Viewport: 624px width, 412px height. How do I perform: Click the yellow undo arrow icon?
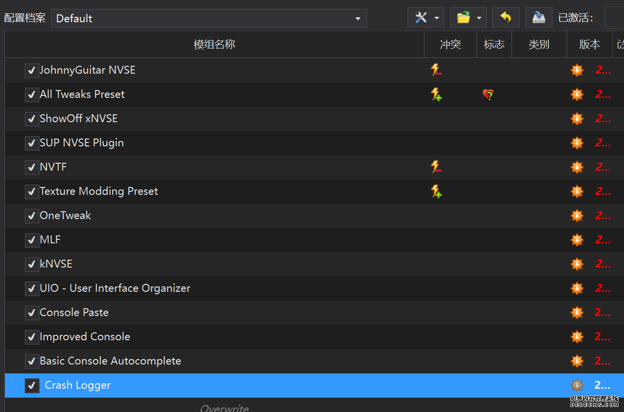[505, 18]
